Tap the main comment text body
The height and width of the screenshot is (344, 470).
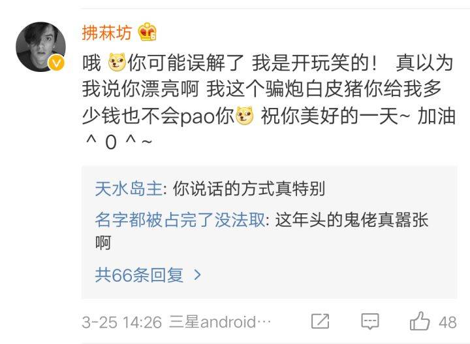coord(269,102)
